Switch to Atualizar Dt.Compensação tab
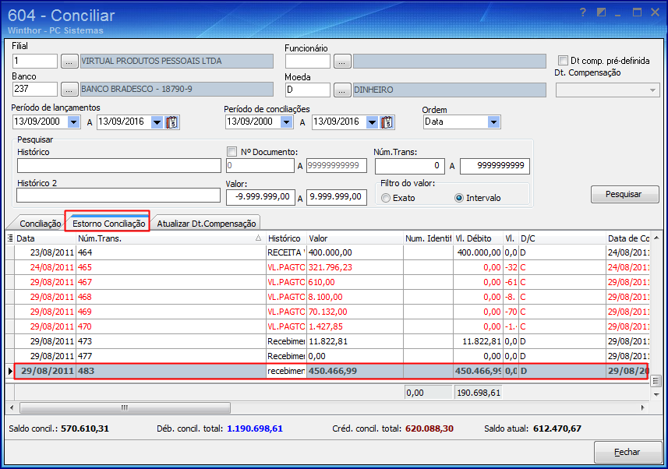The width and height of the screenshot is (668, 469). (207, 224)
